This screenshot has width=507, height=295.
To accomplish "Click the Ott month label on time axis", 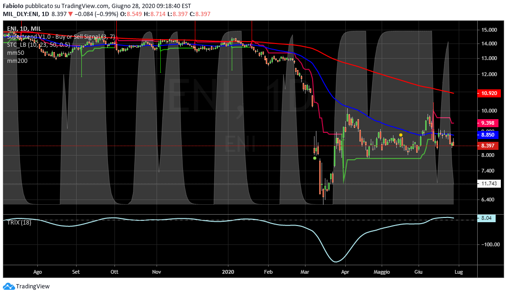I will pyautogui.click(x=114, y=272).
